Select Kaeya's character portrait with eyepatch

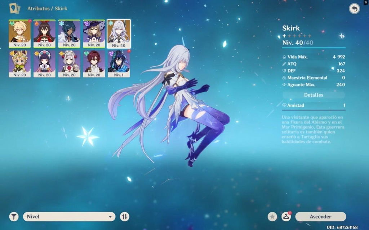[x=69, y=34]
